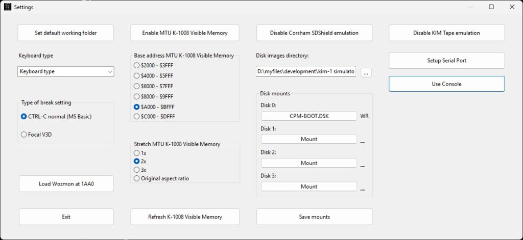523x240 pixels.
Task: Set stretch to 3x
Action: click(136, 170)
